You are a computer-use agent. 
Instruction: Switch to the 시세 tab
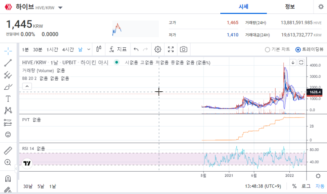click(243, 7)
